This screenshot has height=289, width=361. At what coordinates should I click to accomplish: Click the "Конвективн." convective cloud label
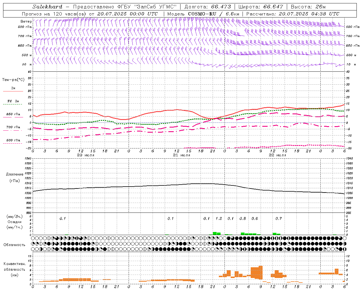click(14, 264)
